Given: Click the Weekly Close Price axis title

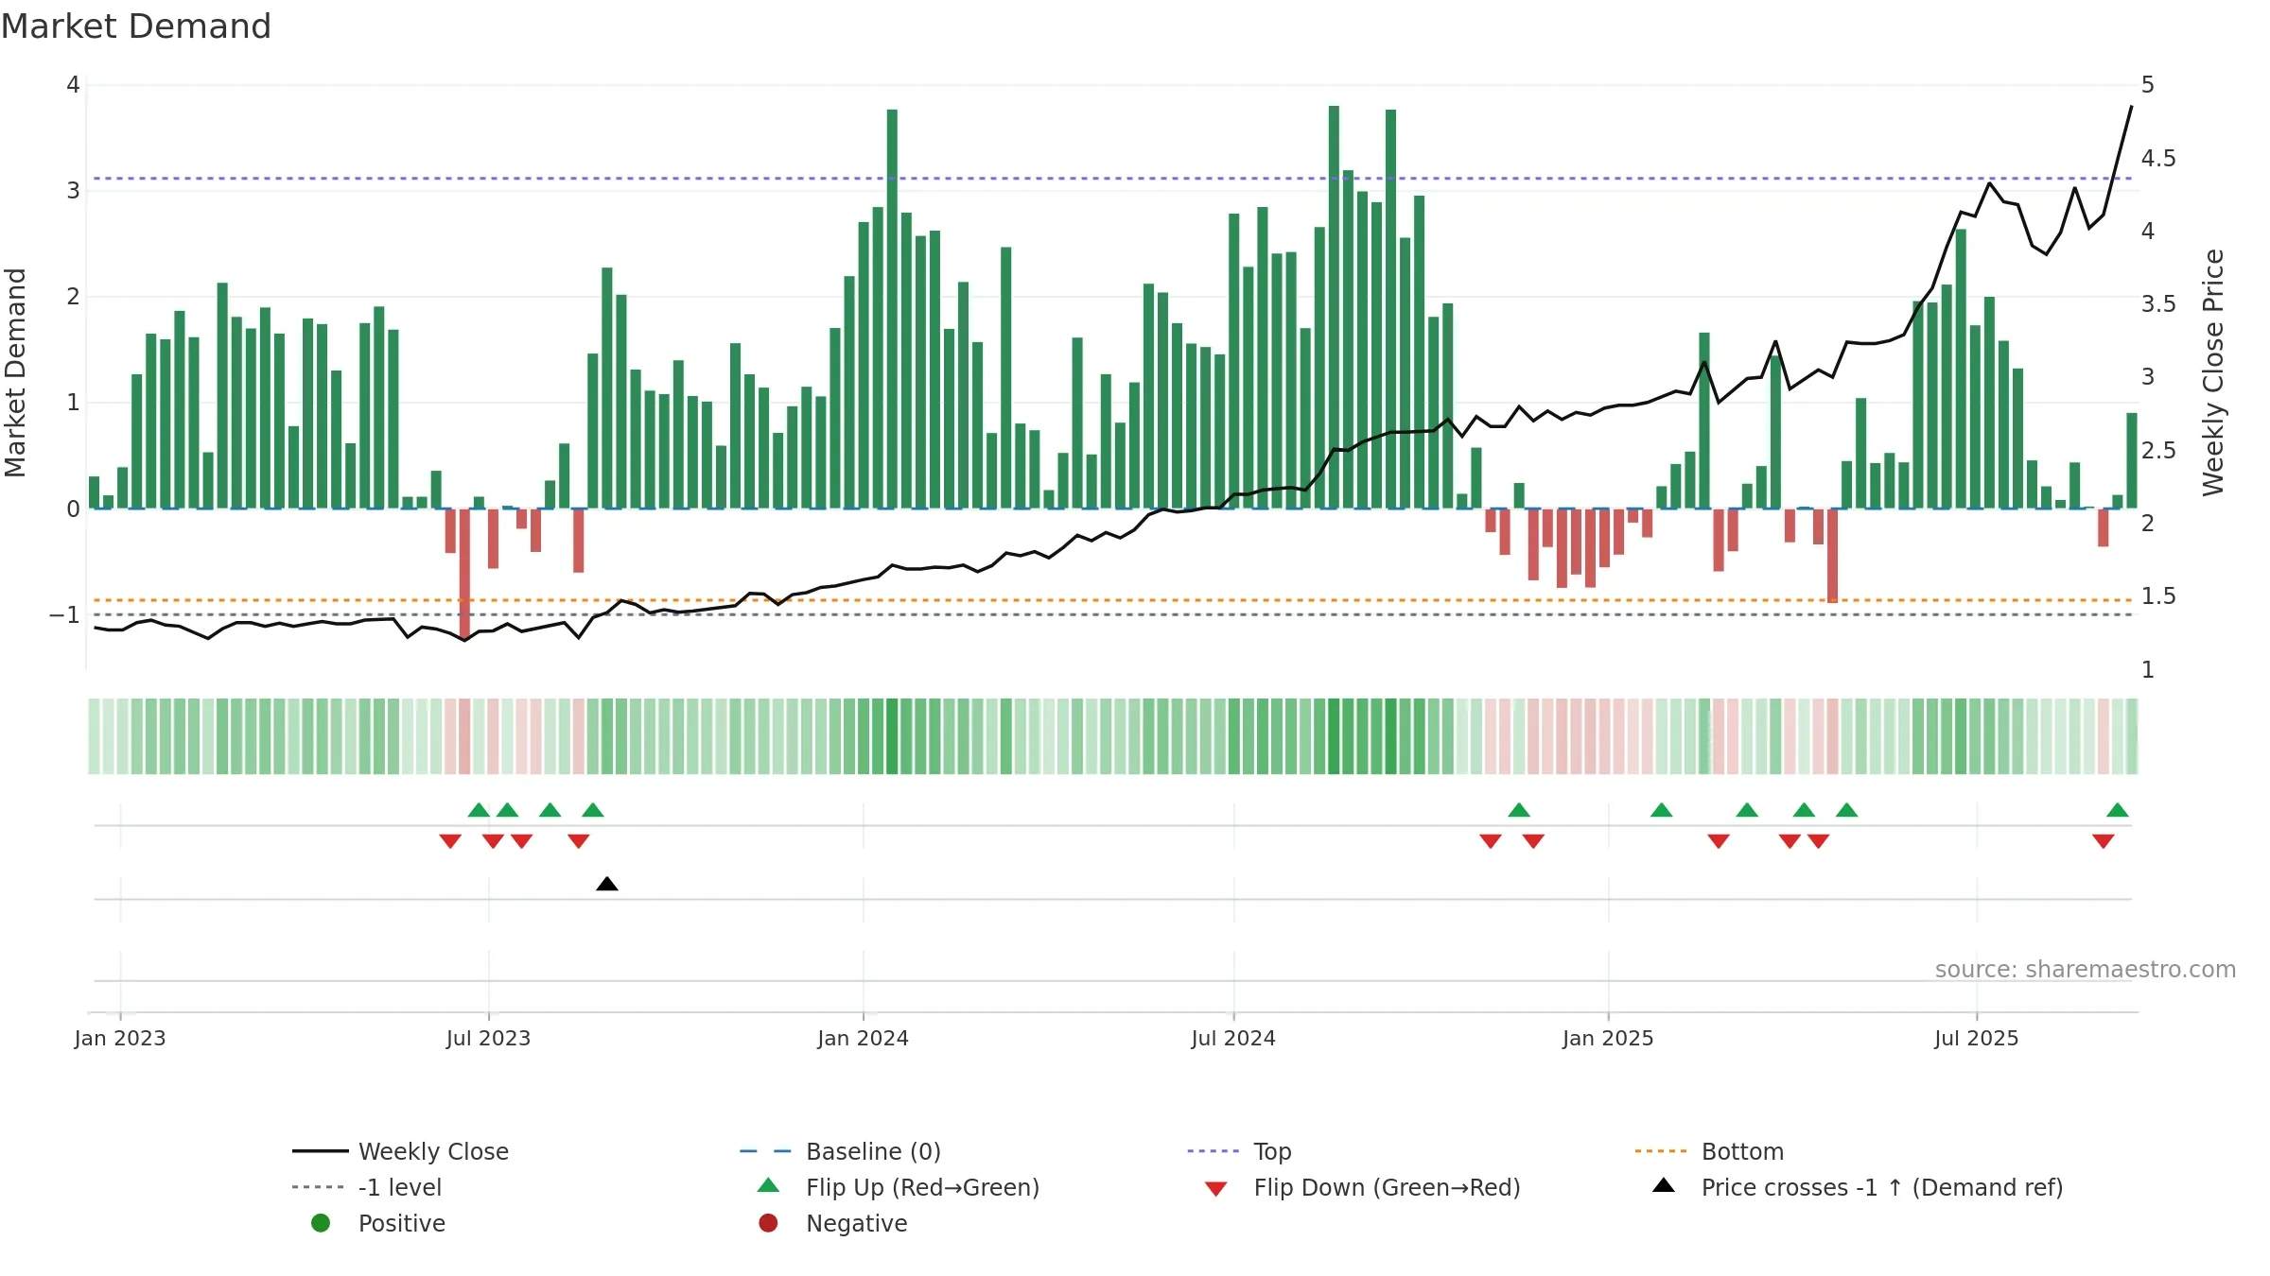Looking at the screenshot, I should pyautogui.click(x=2213, y=372).
